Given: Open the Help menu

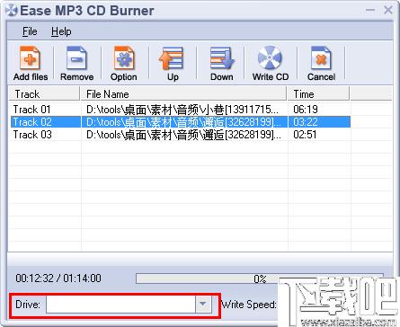Looking at the screenshot, I should [x=61, y=31].
